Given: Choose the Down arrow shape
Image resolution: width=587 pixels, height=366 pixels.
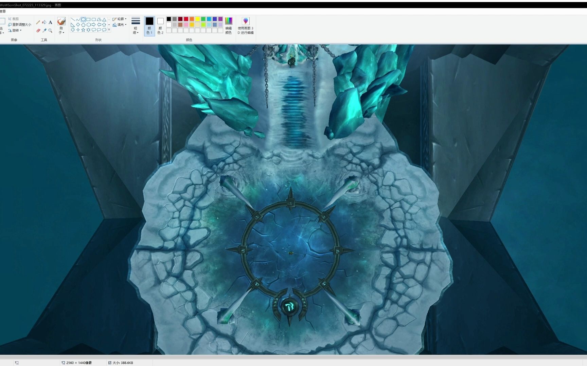Looking at the screenshot, I should [73, 30].
